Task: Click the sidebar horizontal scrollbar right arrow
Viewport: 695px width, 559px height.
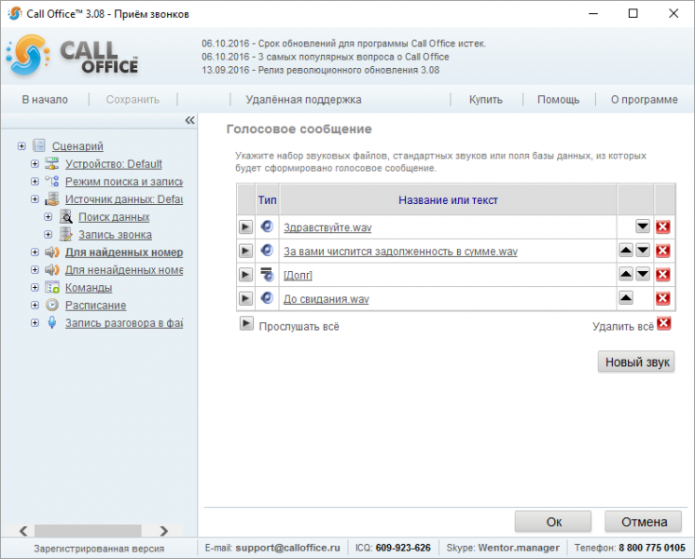Action: pos(164,531)
